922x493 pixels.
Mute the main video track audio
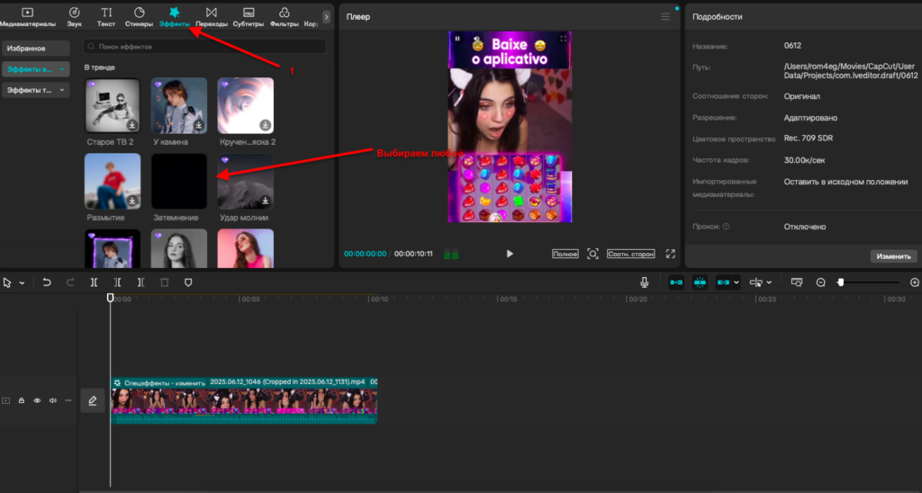click(x=53, y=400)
